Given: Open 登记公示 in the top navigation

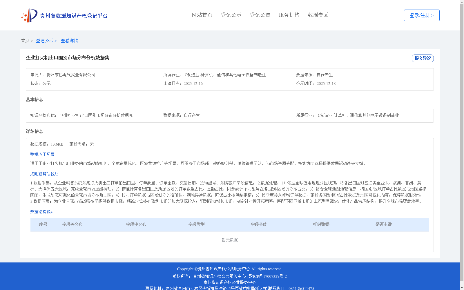Looking at the screenshot, I should point(231,15).
